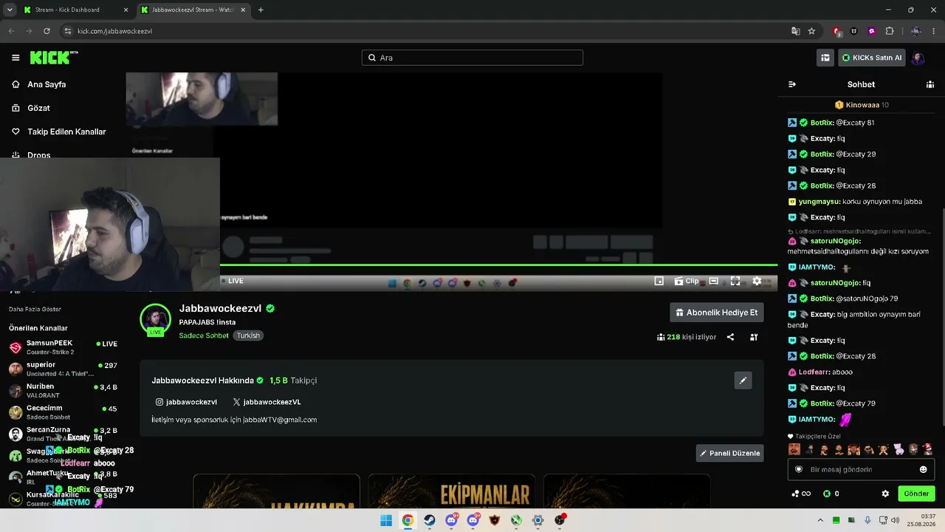Open the Kick user profile avatar
This screenshot has height=532, width=945.
pos(918,58)
